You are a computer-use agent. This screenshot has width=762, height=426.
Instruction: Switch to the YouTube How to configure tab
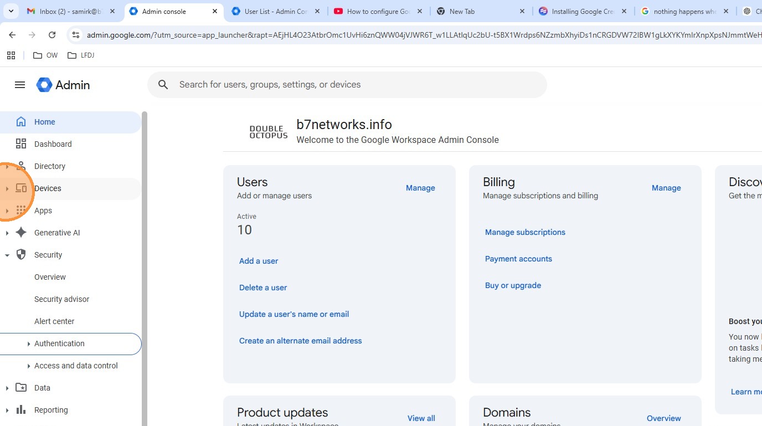(x=378, y=11)
